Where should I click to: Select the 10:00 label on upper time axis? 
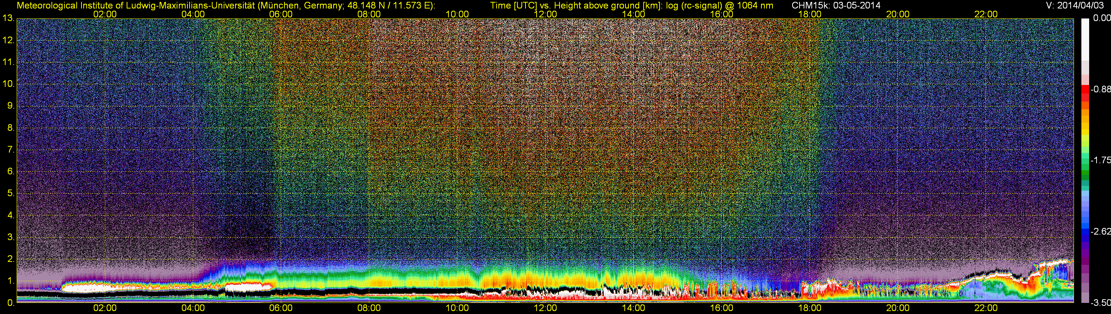457,14
